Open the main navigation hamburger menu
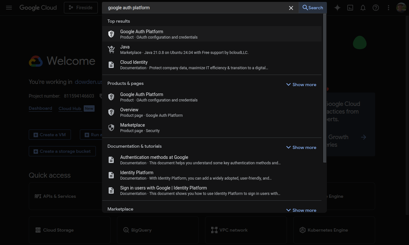 pyautogui.click(x=9, y=8)
